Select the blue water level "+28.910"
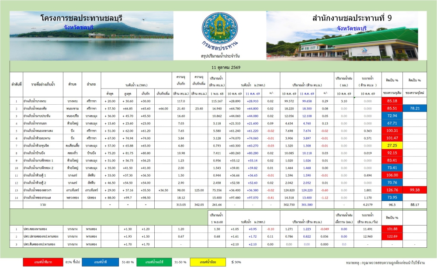Image resolution: width=437 pixels, height=270 pixels. click(x=253, y=101)
